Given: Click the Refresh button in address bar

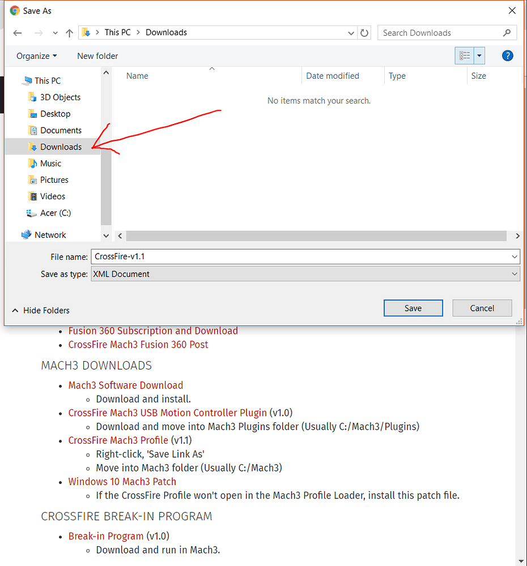Looking at the screenshot, I should click(365, 33).
